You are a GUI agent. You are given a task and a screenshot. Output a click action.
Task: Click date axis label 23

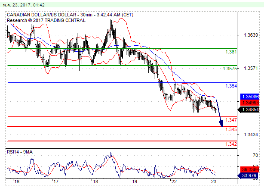click(213, 182)
